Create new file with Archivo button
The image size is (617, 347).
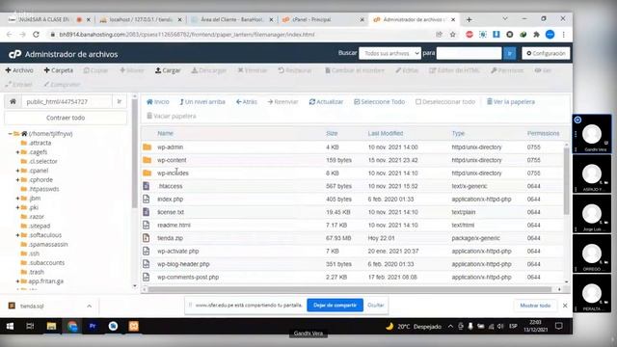(19, 70)
